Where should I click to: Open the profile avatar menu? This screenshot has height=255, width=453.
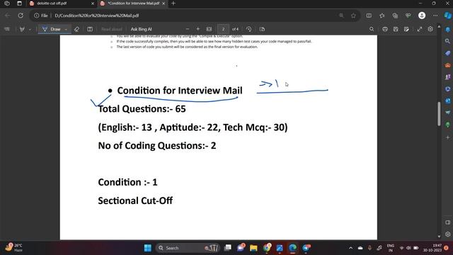tap(422, 16)
